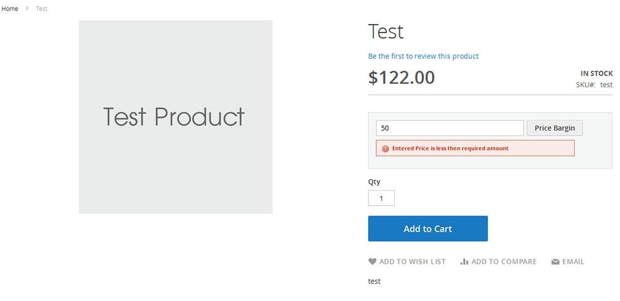This screenshot has width=620, height=301.
Task: Go to Home via breadcrumb
Action: click(10, 9)
